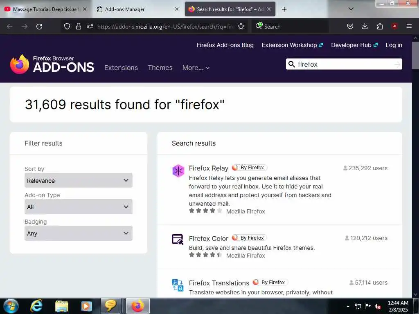Click the Firefox Browser ADD-ONS logo
Viewport: 419px width, 314px height.
[52, 64]
